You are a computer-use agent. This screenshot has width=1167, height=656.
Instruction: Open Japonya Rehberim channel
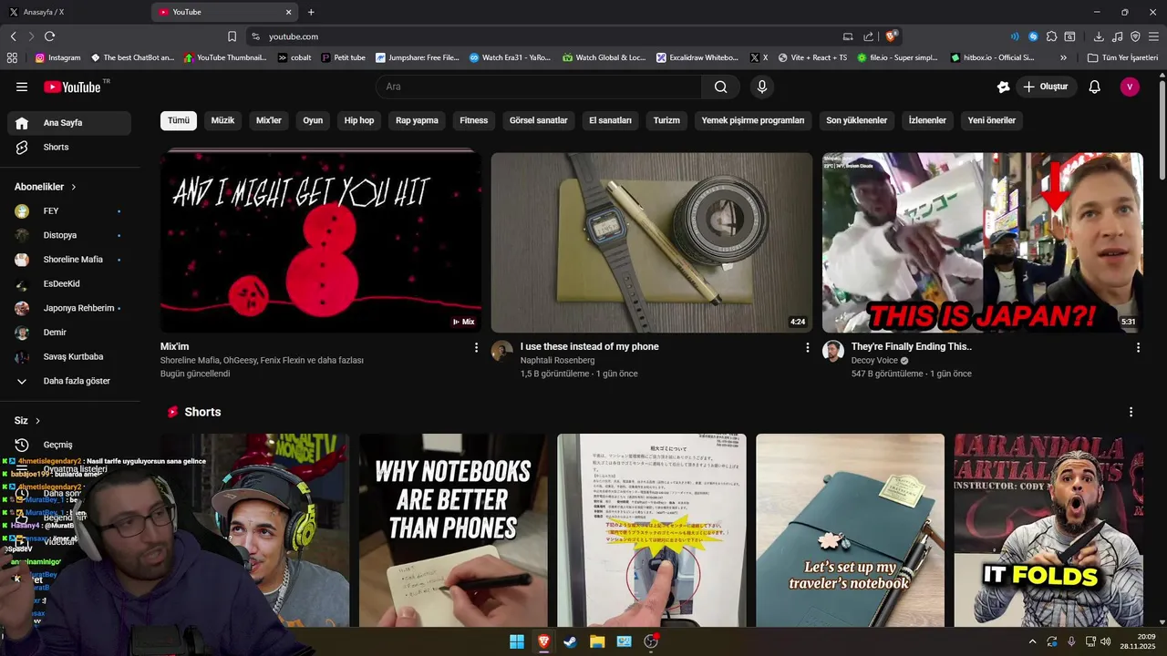click(x=69, y=308)
